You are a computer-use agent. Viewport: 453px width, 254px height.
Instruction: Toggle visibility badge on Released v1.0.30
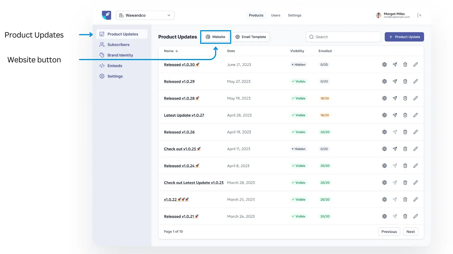[x=298, y=64]
